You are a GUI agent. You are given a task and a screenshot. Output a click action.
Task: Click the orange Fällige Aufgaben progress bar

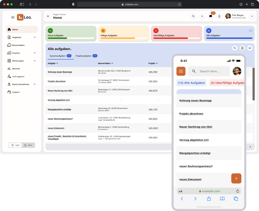[x=124, y=38]
